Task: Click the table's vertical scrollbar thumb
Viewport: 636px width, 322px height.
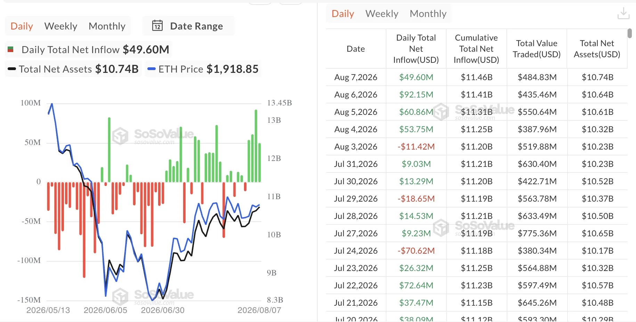Action: point(630,33)
